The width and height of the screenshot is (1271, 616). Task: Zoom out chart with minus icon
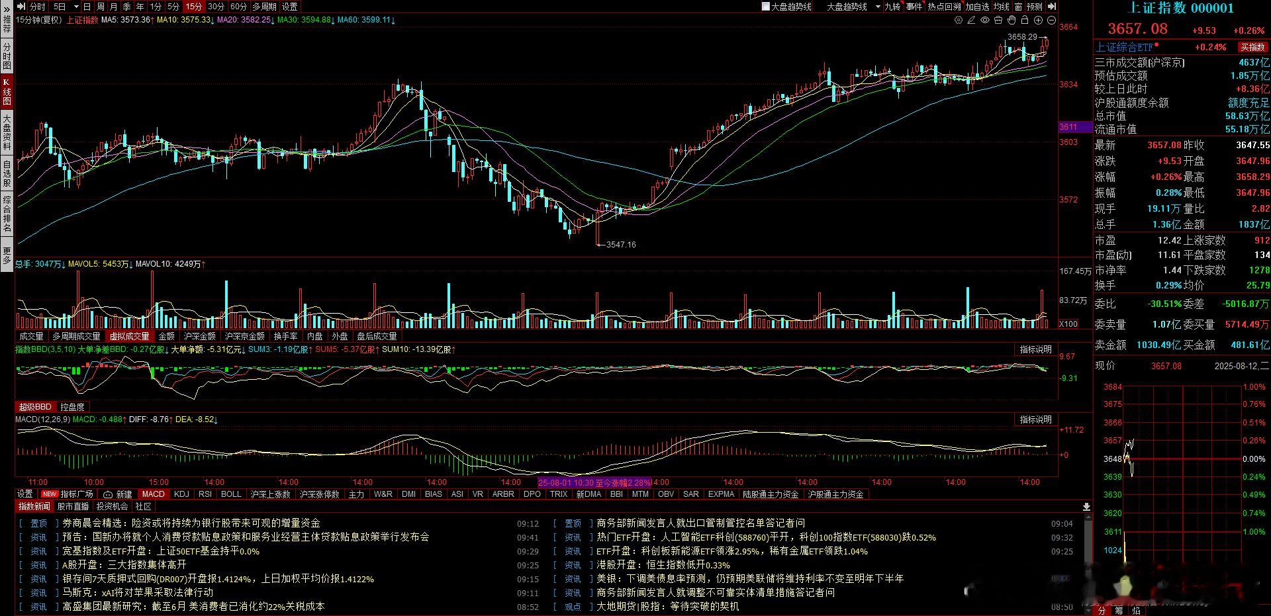click(1052, 20)
